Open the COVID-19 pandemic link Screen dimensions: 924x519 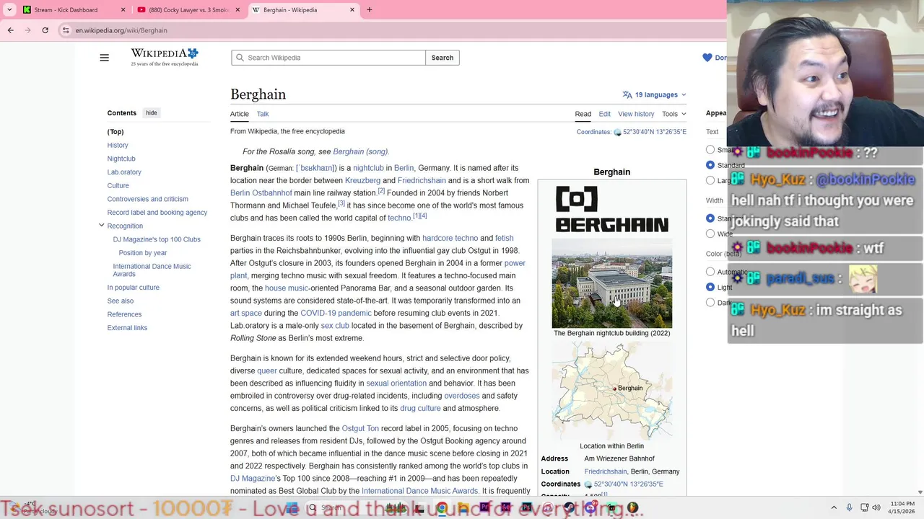(336, 313)
